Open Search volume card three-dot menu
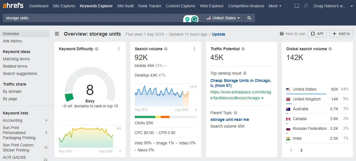This screenshot has width=356, height=161. pos(194,49)
